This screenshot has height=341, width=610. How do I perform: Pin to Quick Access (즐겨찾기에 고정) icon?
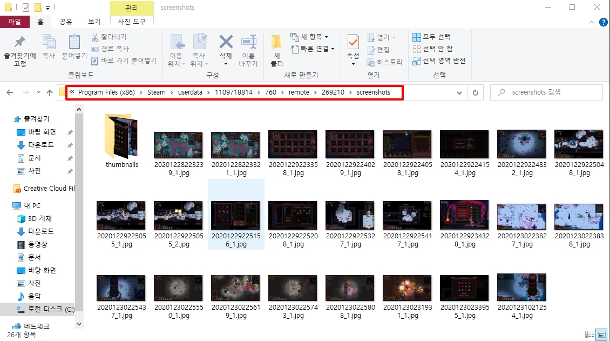click(x=20, y=42)
